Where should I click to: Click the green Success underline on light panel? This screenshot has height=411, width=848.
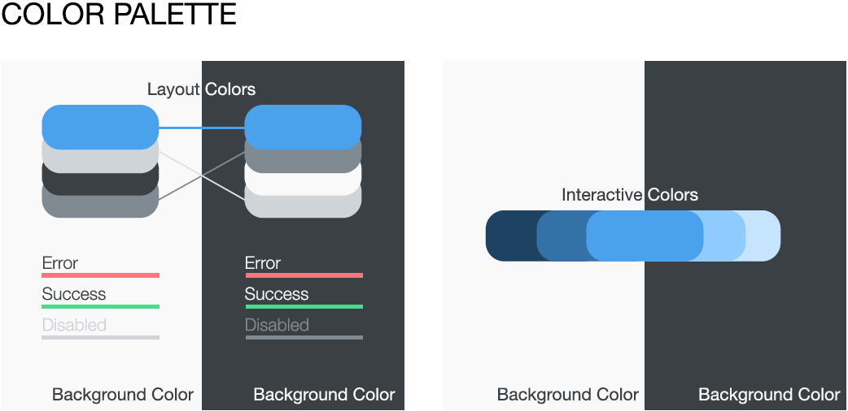tap(101, 307)
